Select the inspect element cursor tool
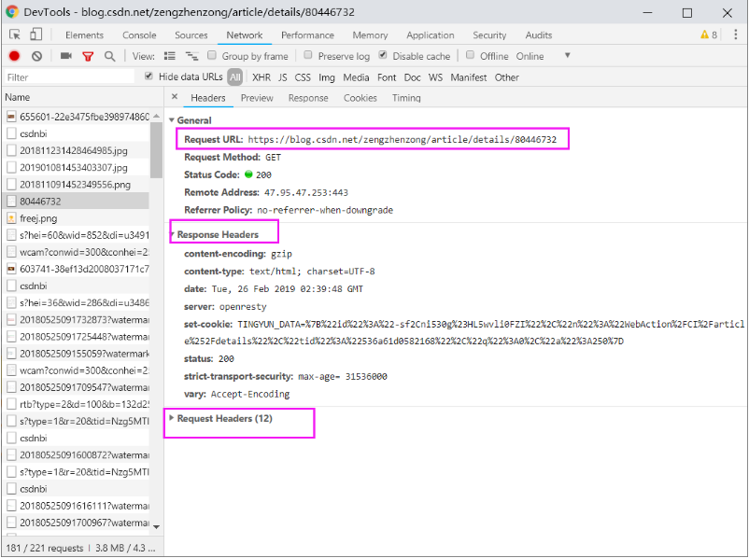The width and height of the screenshot is (749, 558). tap(14, 34)
